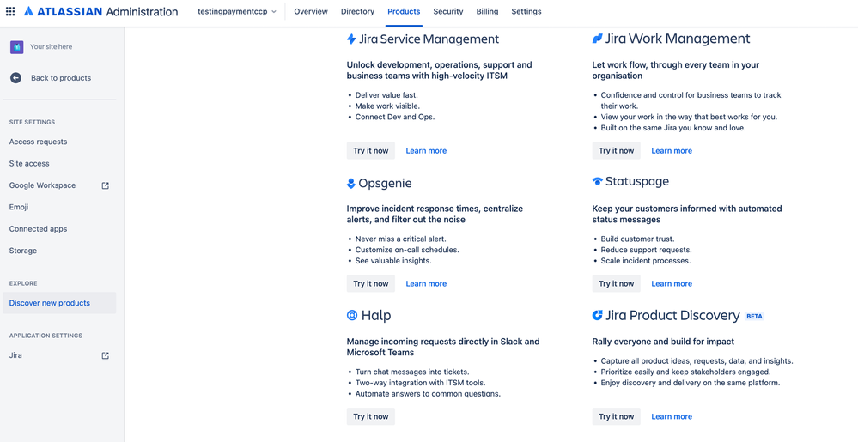The height and width of the screenshot is (442, 858).
Task: Click 'Rally everyone and build for impact'
Action: (663, 342)
